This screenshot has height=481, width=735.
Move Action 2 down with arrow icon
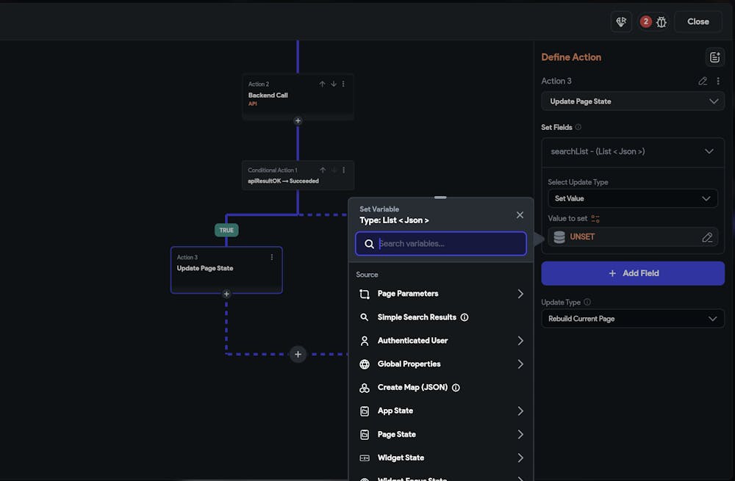click(333, 84)
